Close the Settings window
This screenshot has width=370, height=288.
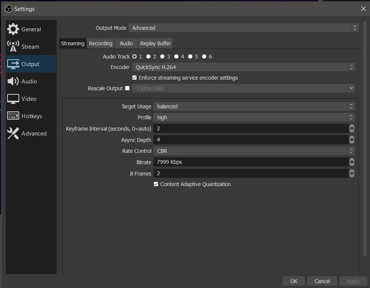point(363,9)
